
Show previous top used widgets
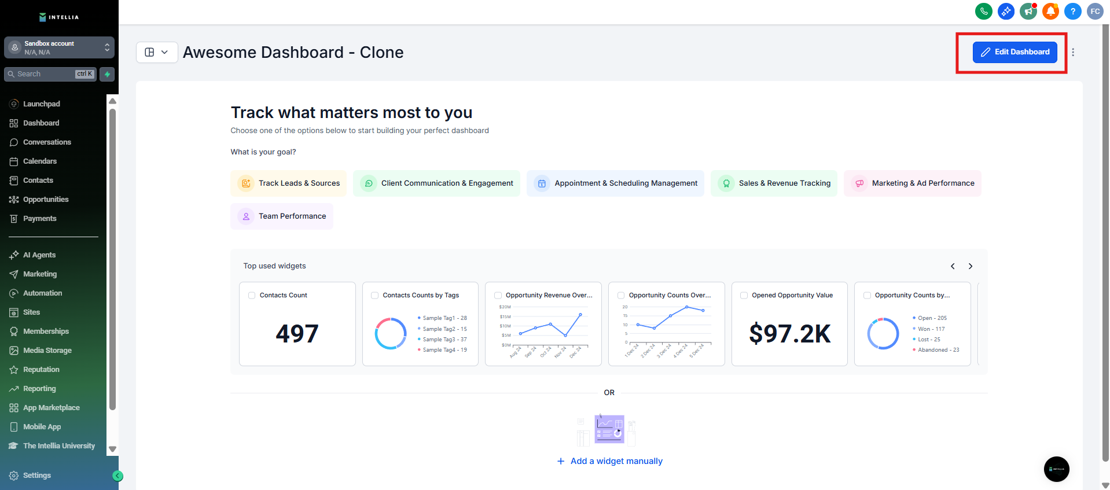pyautogui.click(x=953, y=266)
